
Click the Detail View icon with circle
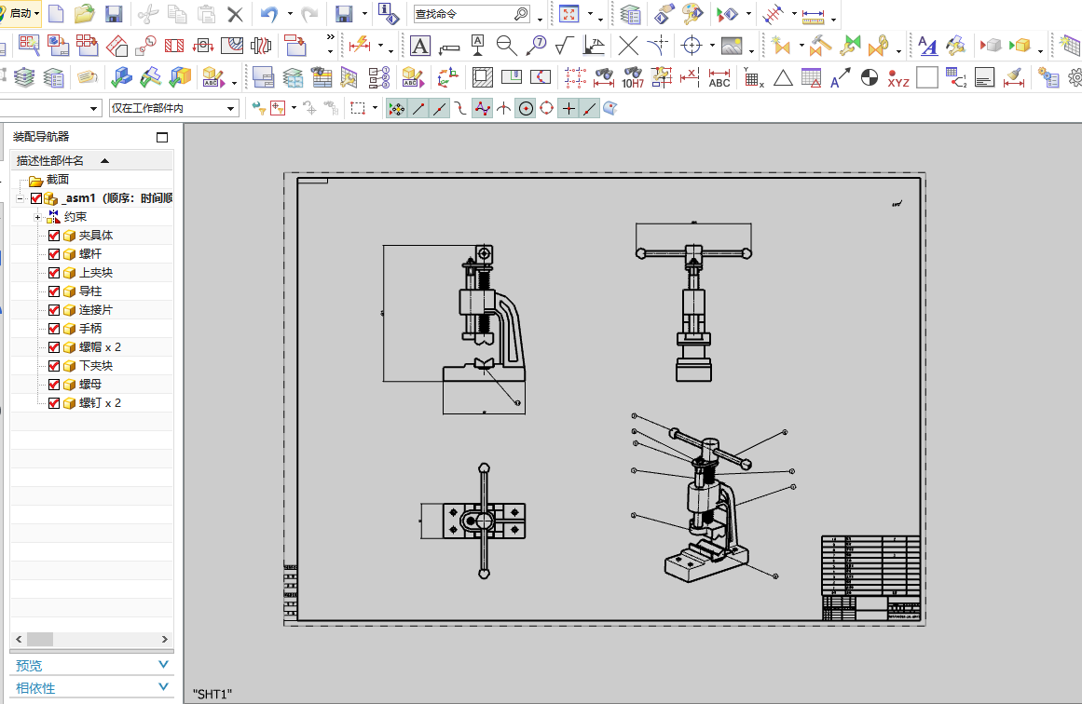pyautogui.click(x=145, y=46)
